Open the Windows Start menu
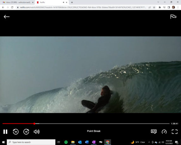Viewport: 181px width, 145px height. 3,142
